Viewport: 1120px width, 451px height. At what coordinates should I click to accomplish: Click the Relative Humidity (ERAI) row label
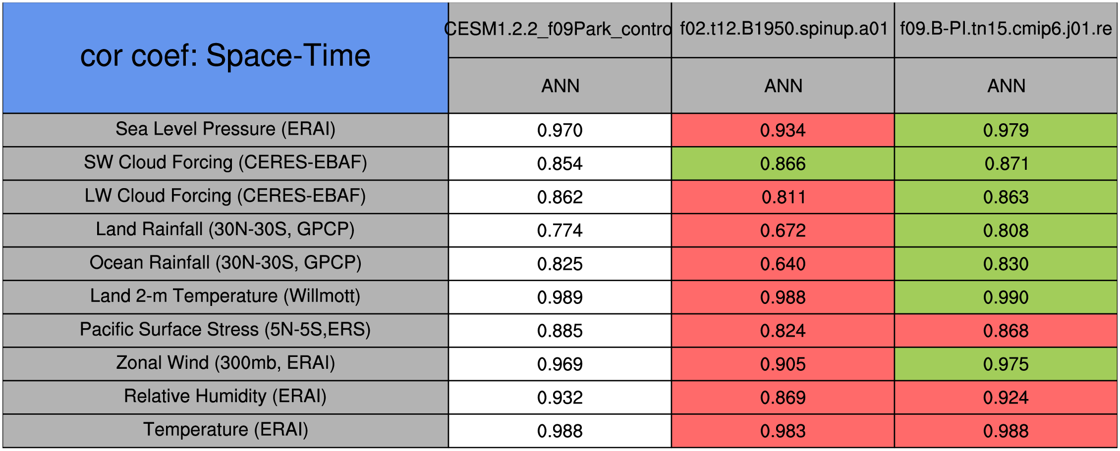click(x=225, y=397)
